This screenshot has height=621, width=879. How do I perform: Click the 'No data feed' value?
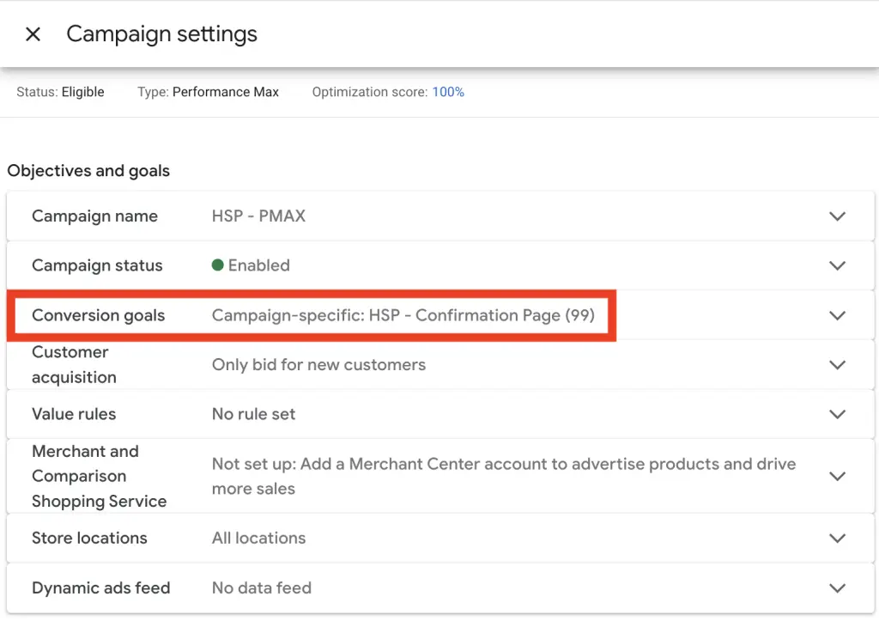pos(261,588)
